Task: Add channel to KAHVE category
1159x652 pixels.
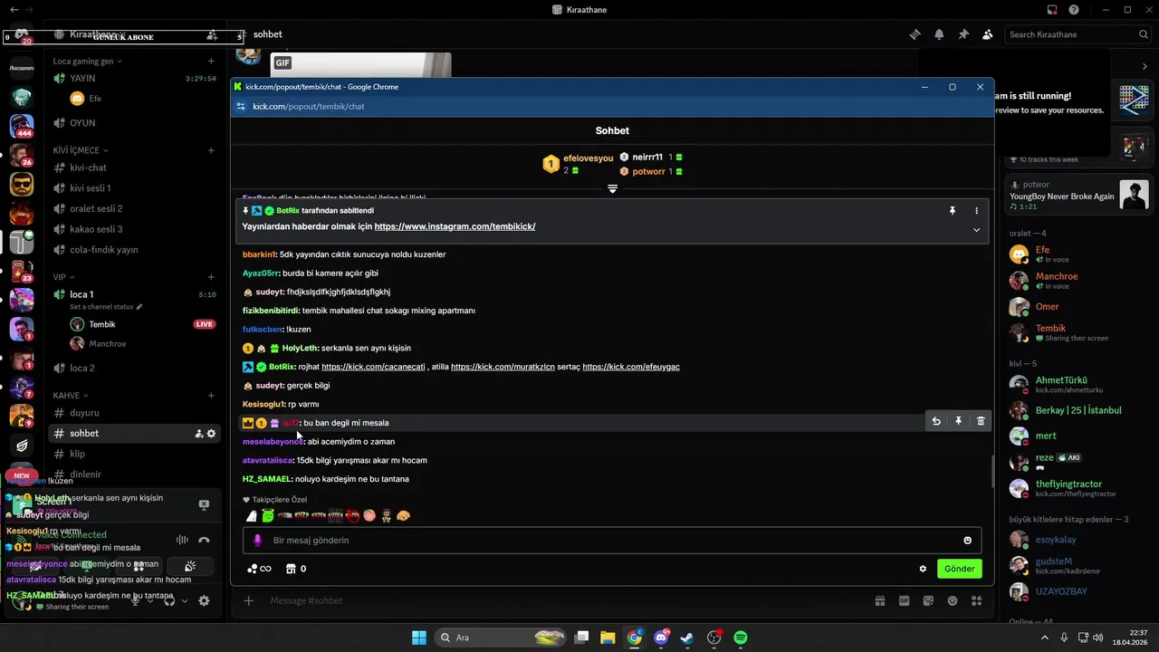Action: 211,396
